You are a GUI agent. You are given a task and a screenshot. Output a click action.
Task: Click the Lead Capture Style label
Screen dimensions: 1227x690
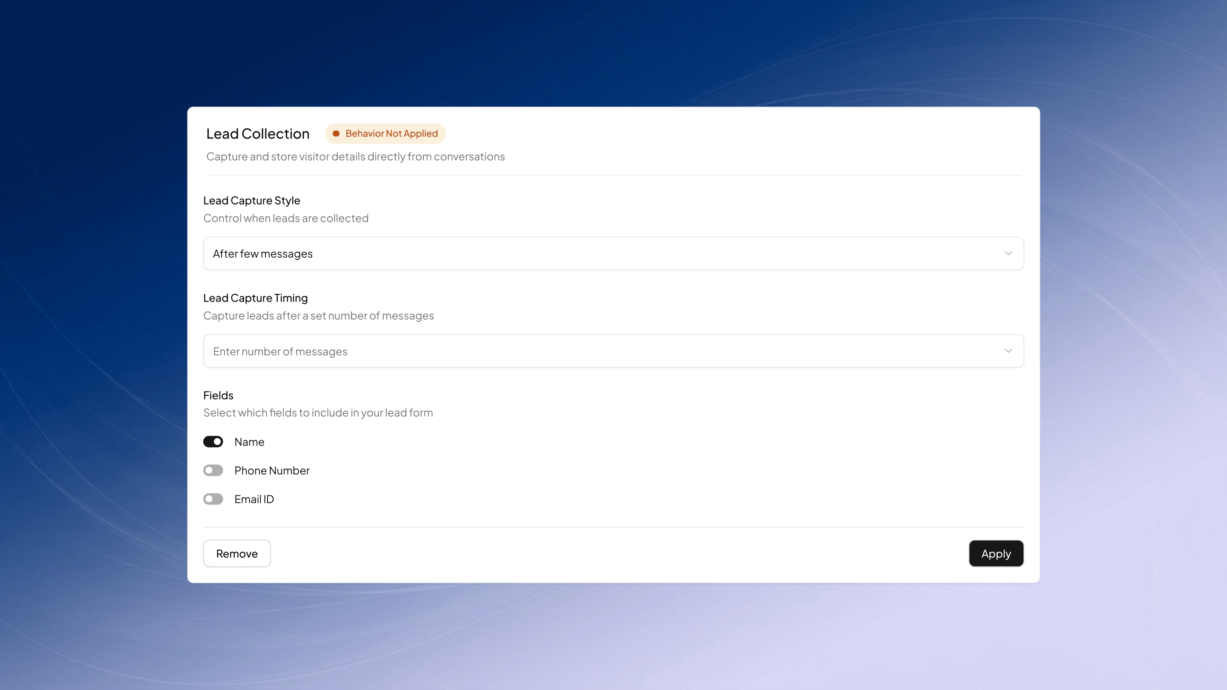pyautogui.click(x=251, y=201)
